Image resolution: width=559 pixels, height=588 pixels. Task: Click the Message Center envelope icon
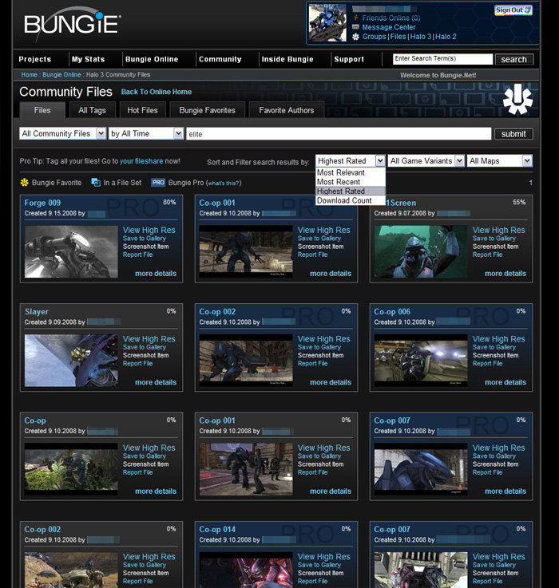pos(355,27)
